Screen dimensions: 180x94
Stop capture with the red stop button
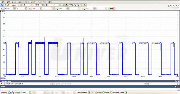(13, 92)
